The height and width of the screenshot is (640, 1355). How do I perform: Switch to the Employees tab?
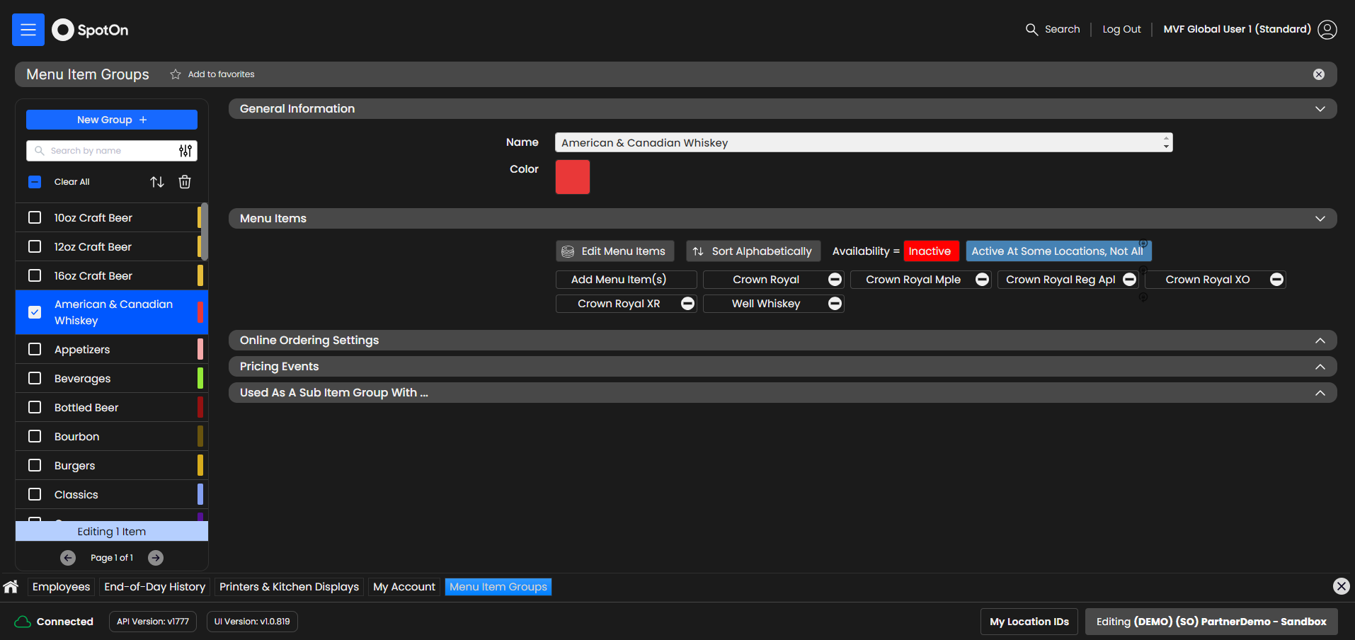tap(62, 587)
